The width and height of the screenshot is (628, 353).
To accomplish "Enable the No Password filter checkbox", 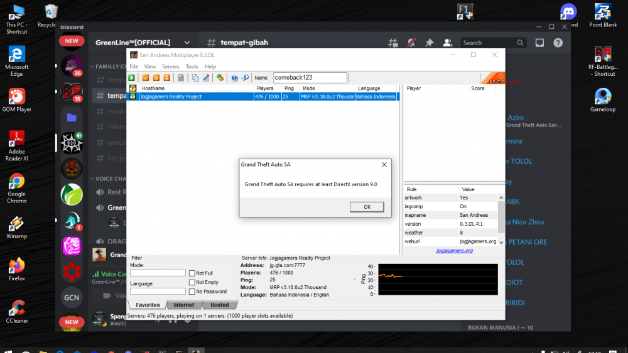I will point(192,292).
